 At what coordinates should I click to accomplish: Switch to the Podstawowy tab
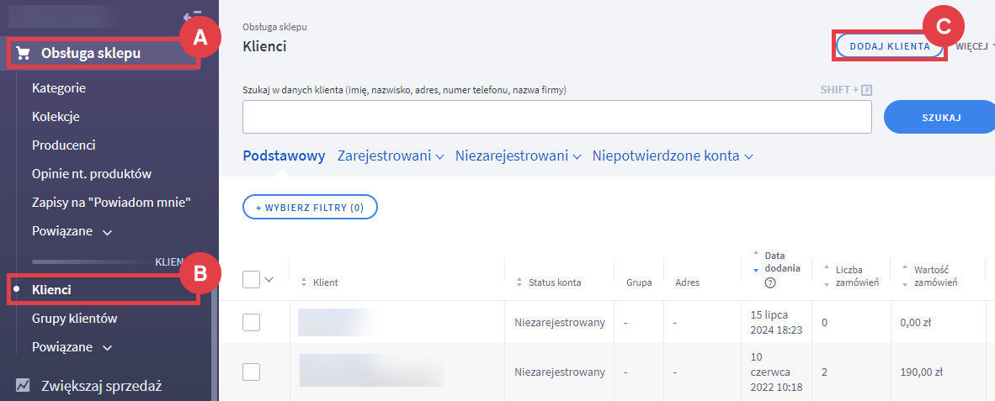284,156
